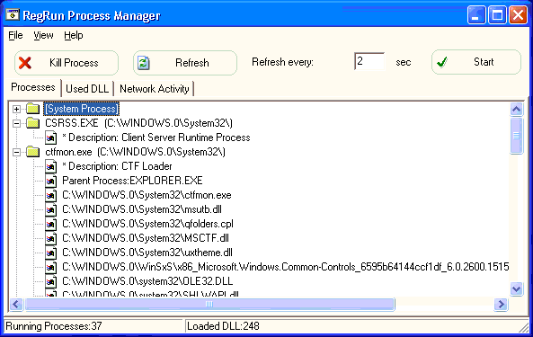This screenshot has width=533, height=337.
Task: Click file icon beside uxtheme.dll
Action: tap(51, 253)
